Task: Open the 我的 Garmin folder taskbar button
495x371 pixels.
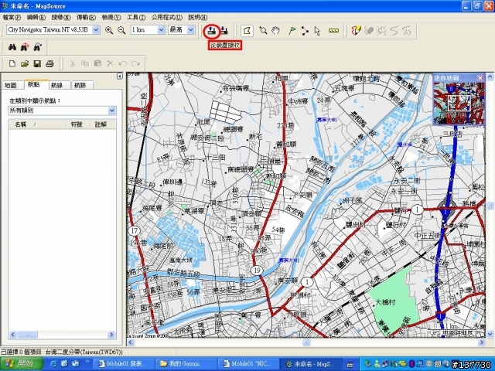Action: (186, 364)
